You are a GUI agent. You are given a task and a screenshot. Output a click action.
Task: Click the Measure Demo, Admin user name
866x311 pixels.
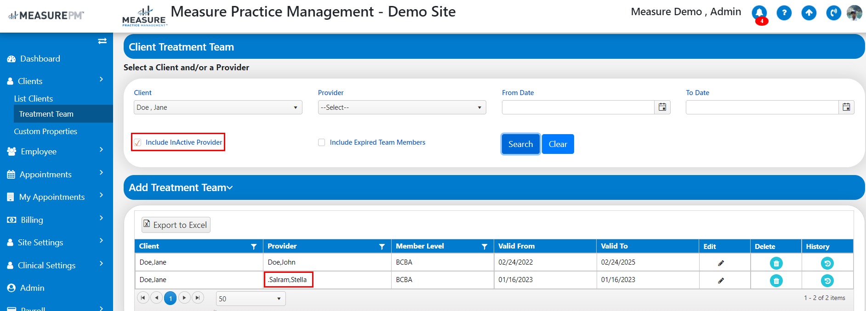[x=686, y=12]
